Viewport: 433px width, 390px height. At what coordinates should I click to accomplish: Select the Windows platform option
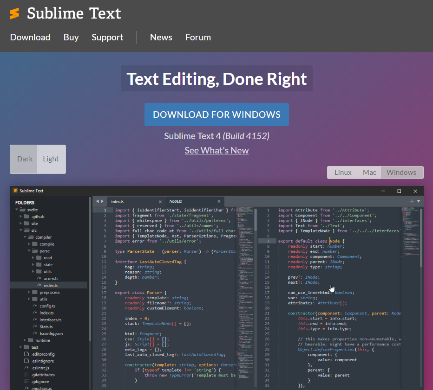click(401, 173)
